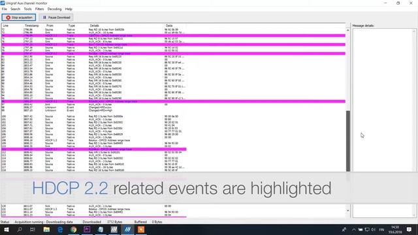Screen dimensions: 418x235
Task: Open the Search menu
Action: pos(15,9)
